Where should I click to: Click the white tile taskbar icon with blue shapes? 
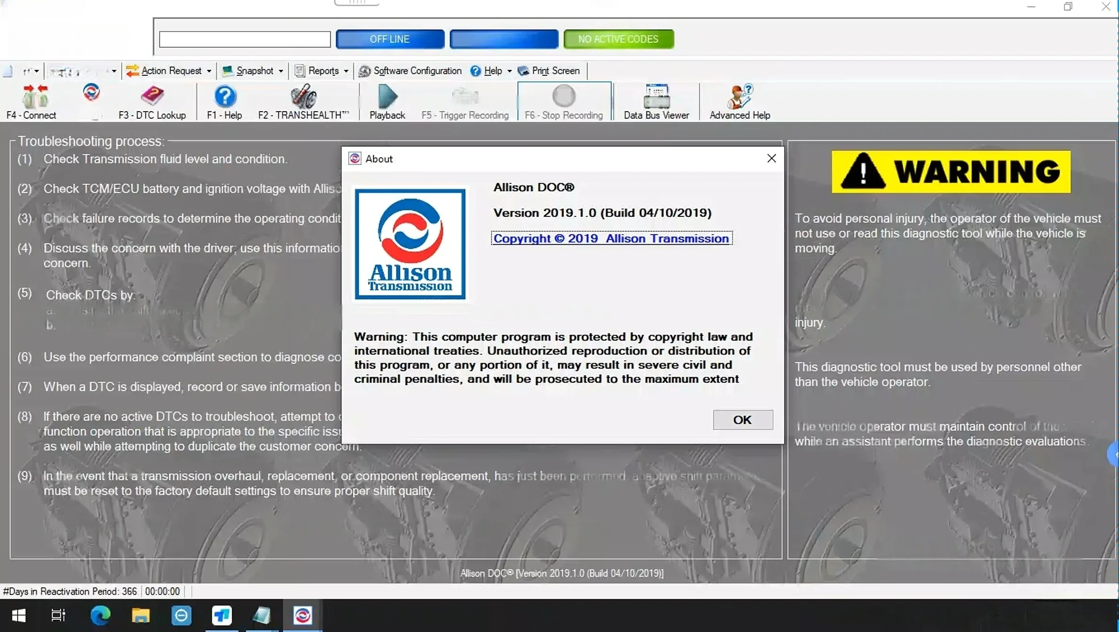(x=222, y=616)
